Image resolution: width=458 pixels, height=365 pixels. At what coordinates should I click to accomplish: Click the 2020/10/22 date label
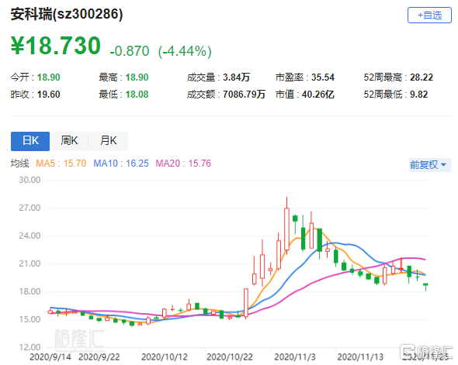(x=230, y=357)
